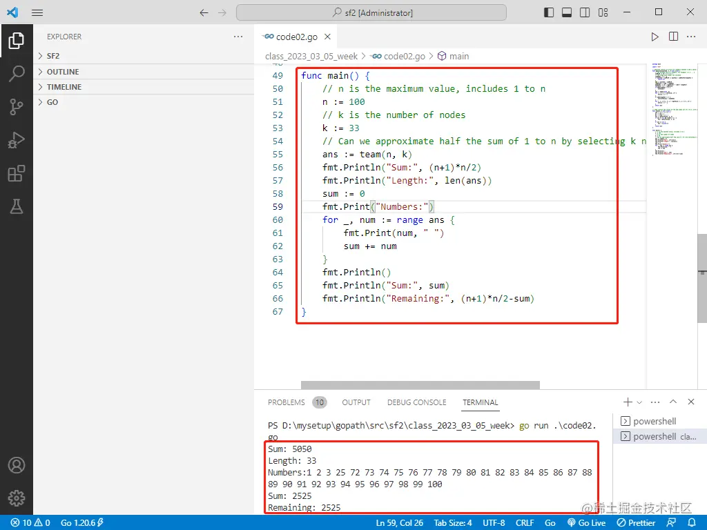This screenshot has height=530, width=707.
Task: Open the Manage gear settings icon
Action: tap(17, 498)
